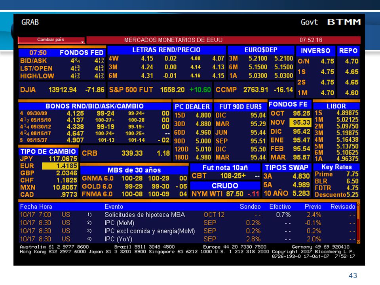Open the Key Rates section header
Screen dimensions: 380x285
[x=336, y=167]
